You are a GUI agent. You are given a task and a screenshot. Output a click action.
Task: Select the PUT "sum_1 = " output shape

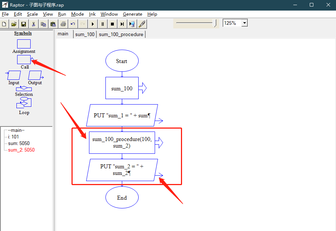pos(122,115)
